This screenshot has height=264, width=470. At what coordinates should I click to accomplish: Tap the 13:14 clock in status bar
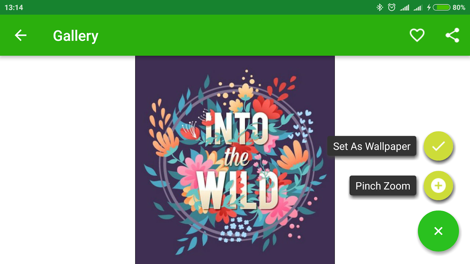click(x=14, y=7)
